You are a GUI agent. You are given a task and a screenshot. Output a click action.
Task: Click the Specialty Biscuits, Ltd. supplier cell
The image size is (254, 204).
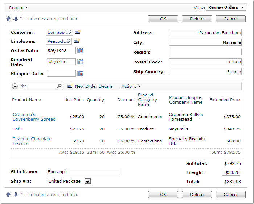tap(188, 141)
